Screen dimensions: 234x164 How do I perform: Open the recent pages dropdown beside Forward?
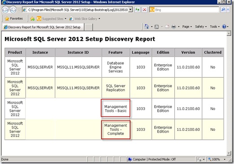19,10
